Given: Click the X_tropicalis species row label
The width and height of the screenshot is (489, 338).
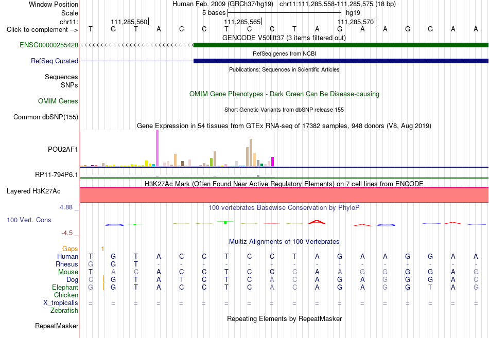Looking at the screenshot, I should (61, 303).
